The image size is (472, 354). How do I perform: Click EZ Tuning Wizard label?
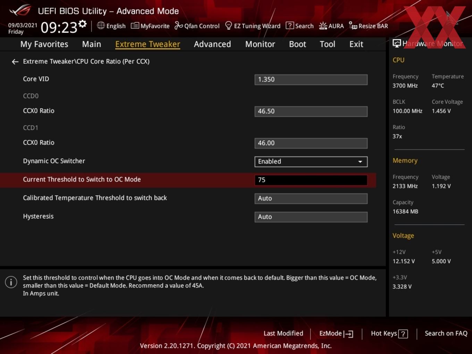tap(257, 26)
